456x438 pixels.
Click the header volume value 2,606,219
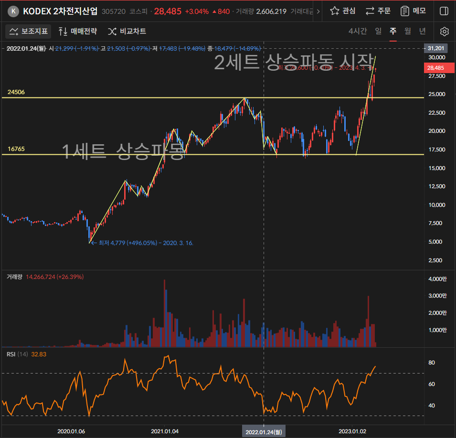pos(271,11)
